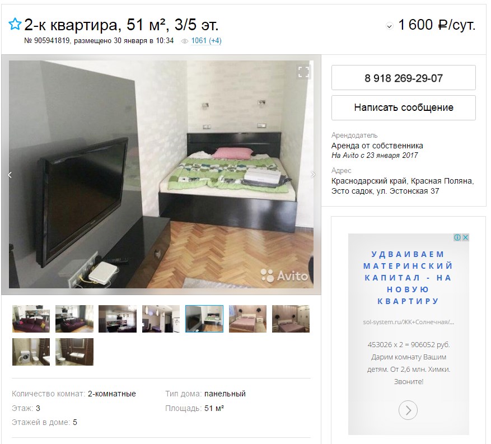The width and height of the screenshot is (491, 444).
Task: Open view statistics 1061 (+4) link
Action: [x=207, y=41]
